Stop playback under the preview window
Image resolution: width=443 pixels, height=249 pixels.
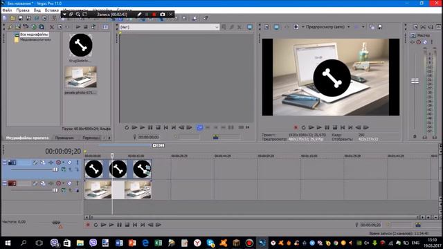point(335,127)
